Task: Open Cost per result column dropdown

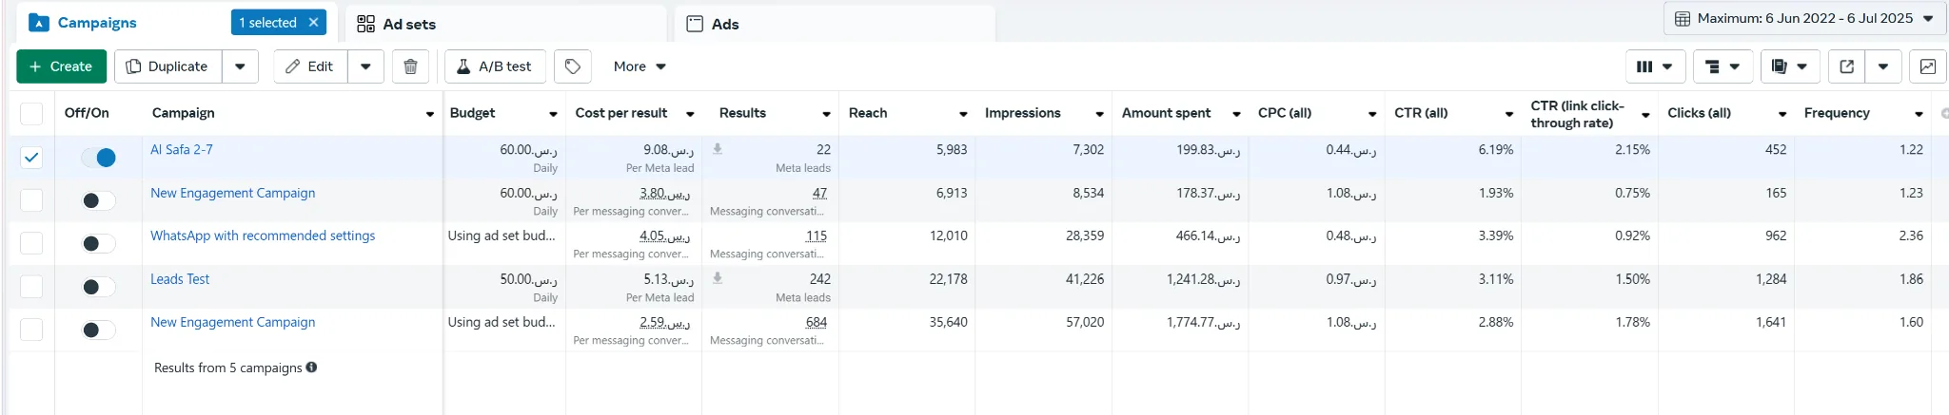Action: point(690,114)
